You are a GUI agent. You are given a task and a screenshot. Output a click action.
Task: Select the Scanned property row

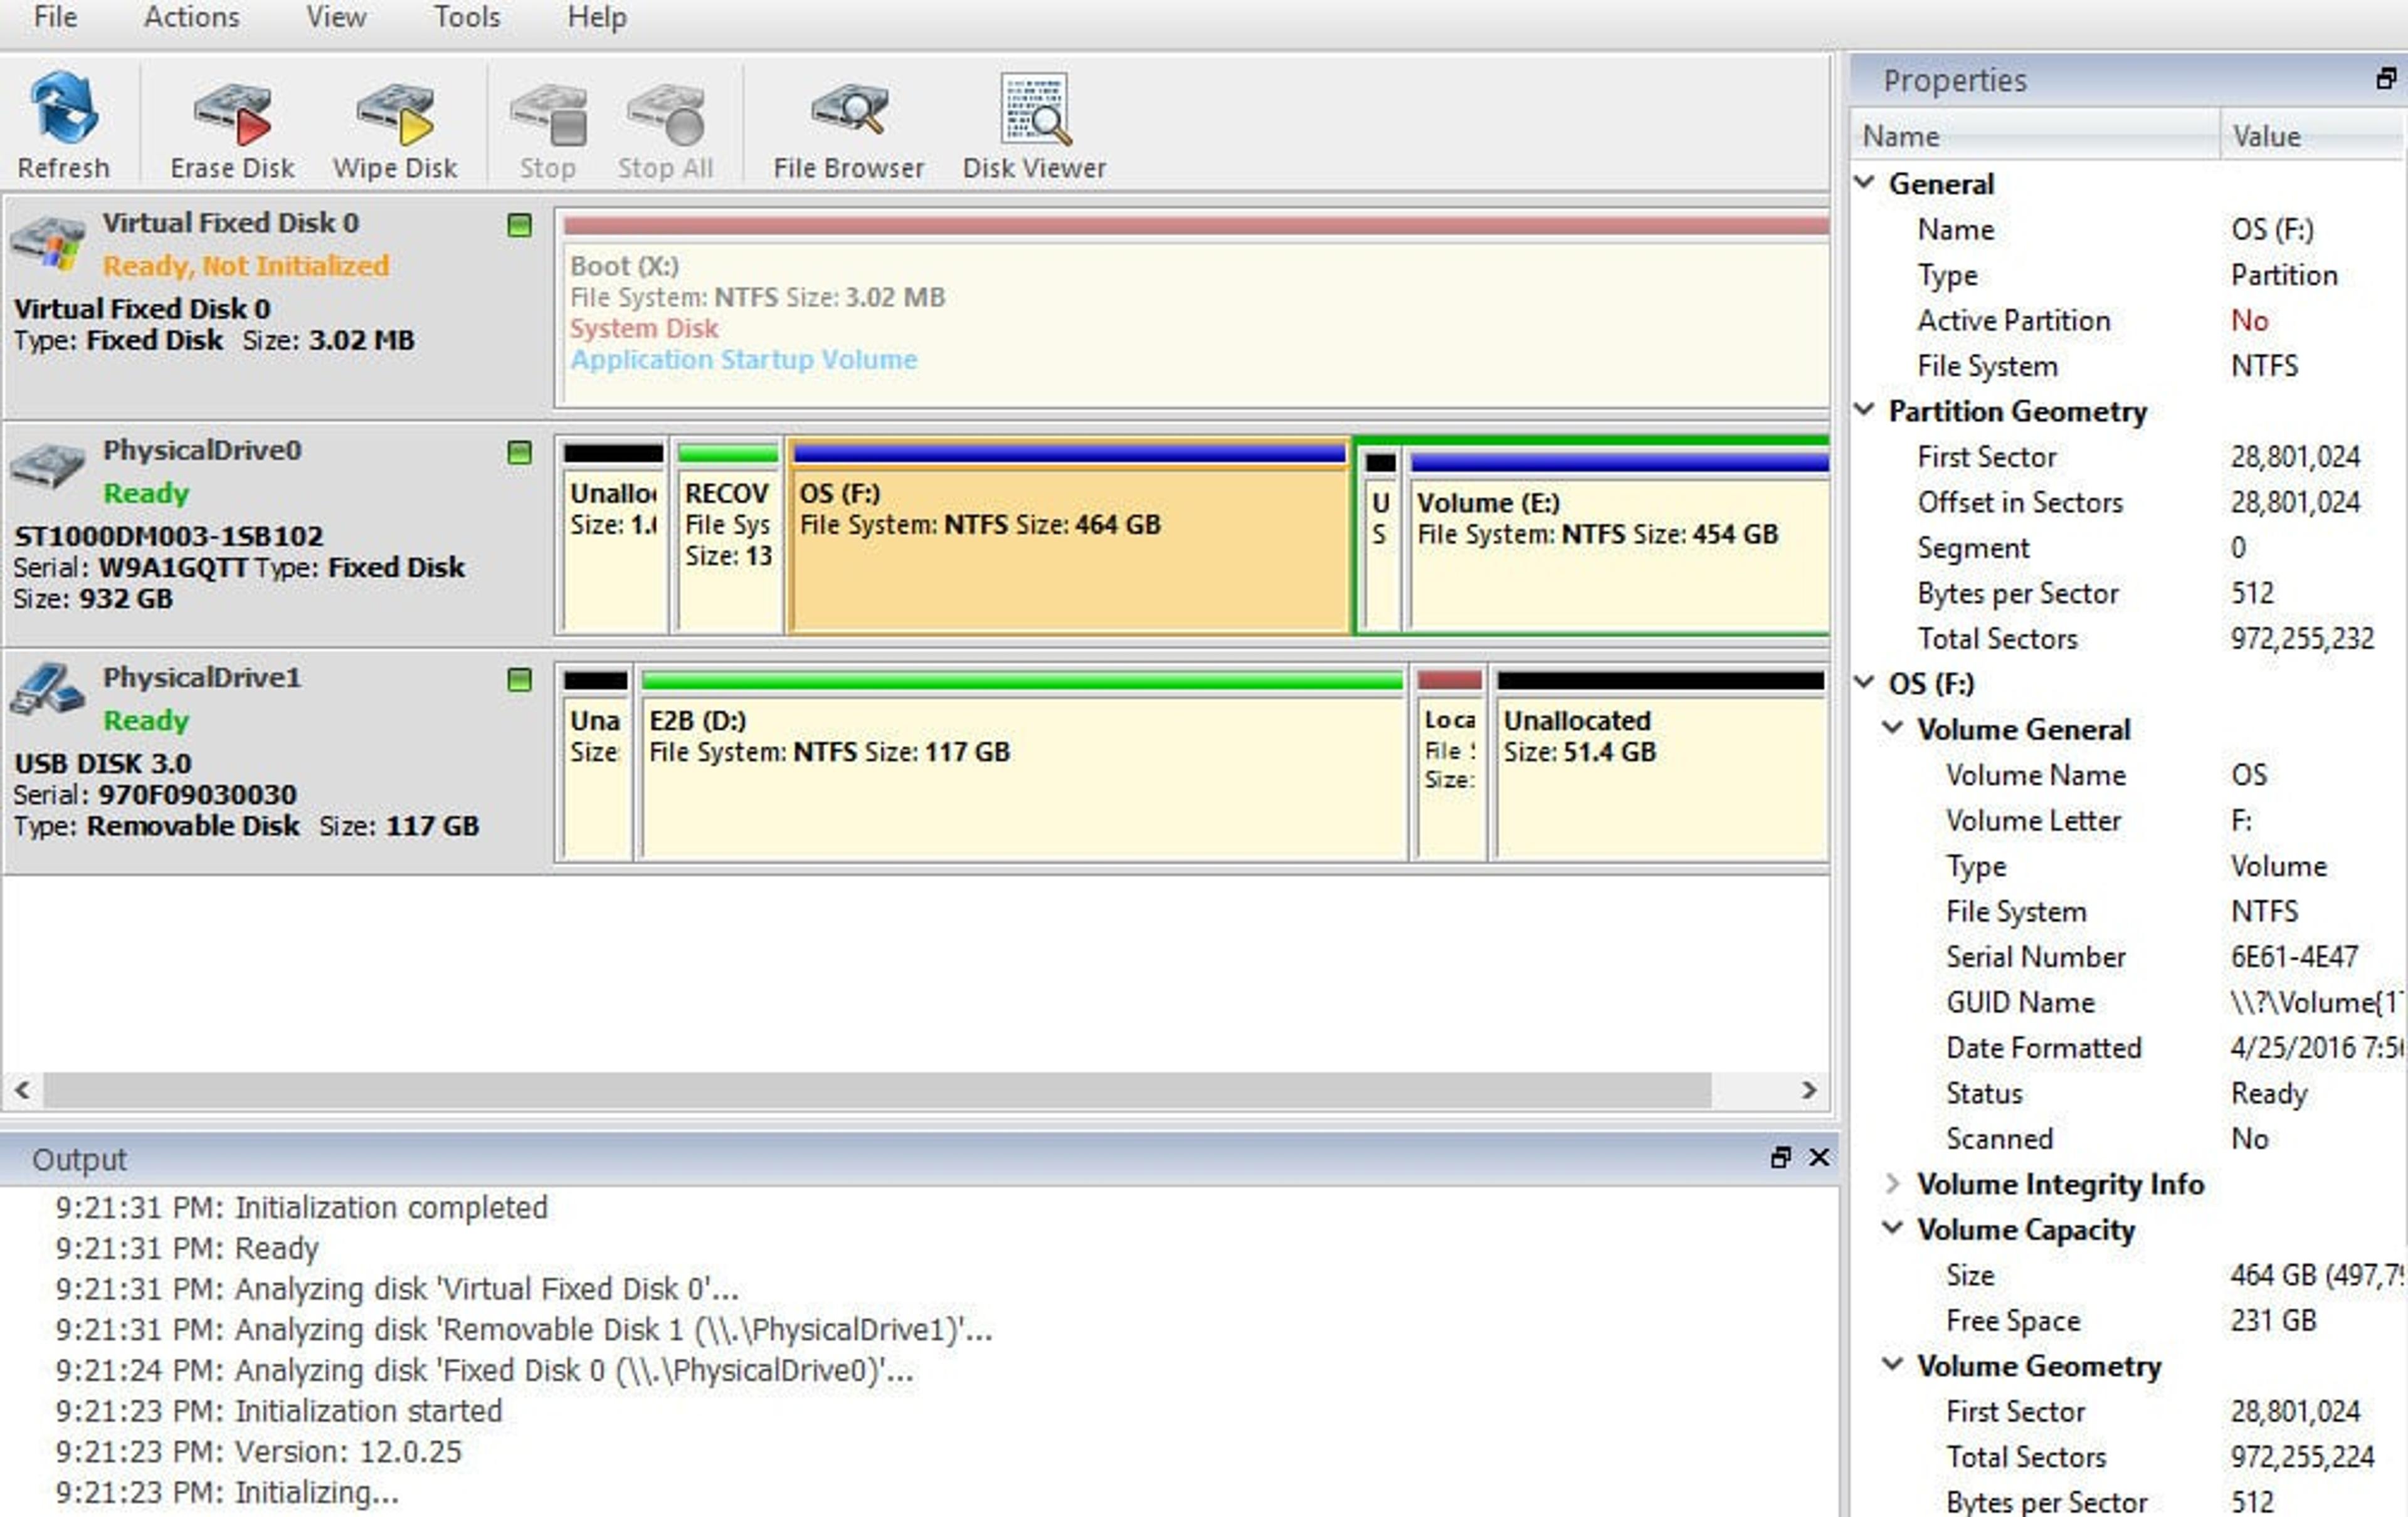(2128, 1138)
